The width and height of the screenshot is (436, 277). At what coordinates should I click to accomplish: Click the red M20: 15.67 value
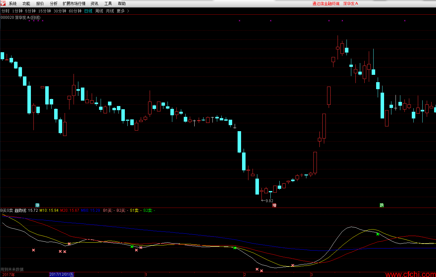70,210
